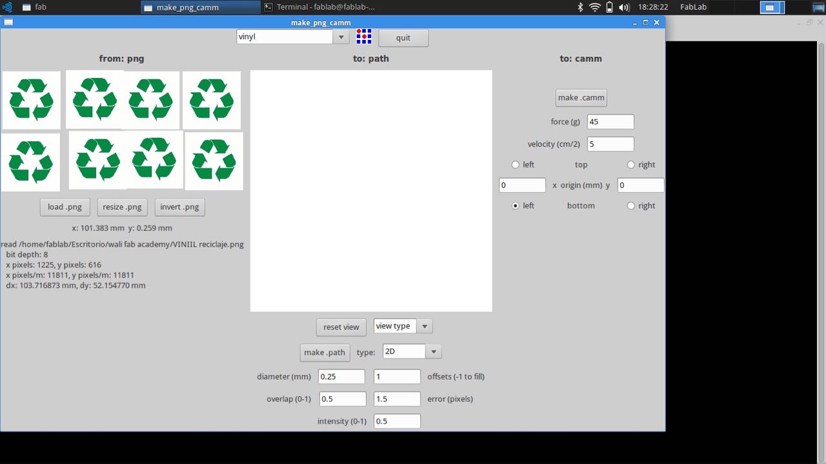Click the resize .png button
The image size is (826, 464).
[x=123, y=207]
